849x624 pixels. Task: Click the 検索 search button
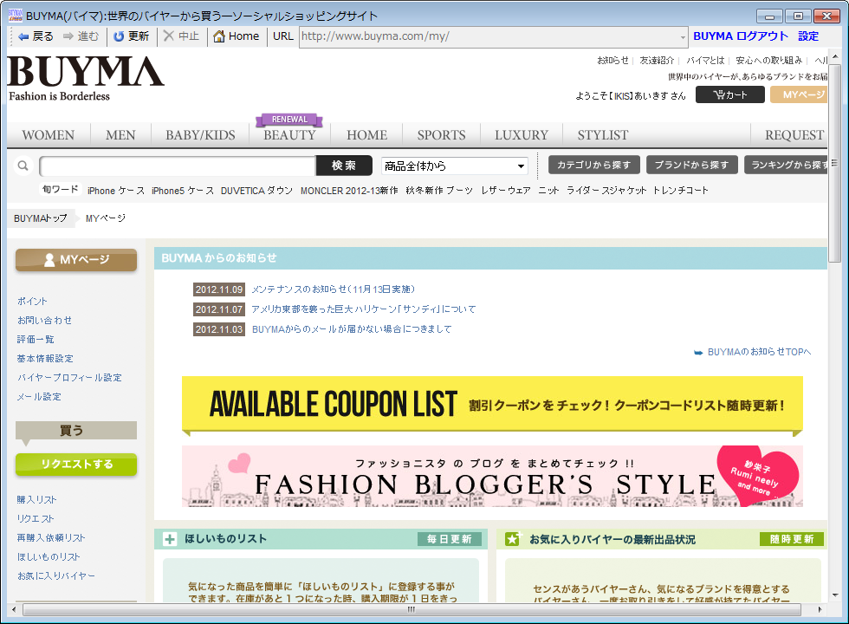tap(344, 166)
